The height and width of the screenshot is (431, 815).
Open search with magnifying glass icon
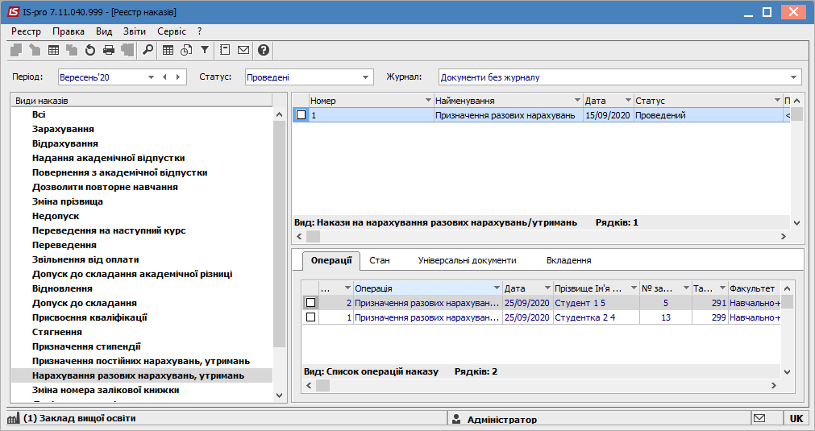pos(148,50)
